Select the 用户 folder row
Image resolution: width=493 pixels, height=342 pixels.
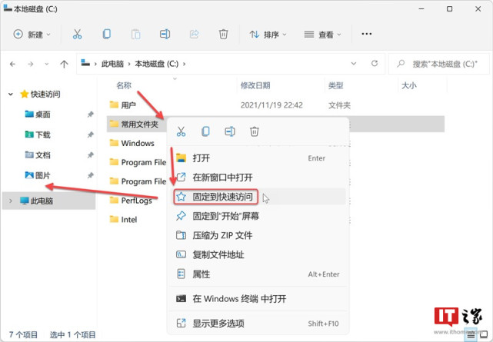[x=275, y=105]
